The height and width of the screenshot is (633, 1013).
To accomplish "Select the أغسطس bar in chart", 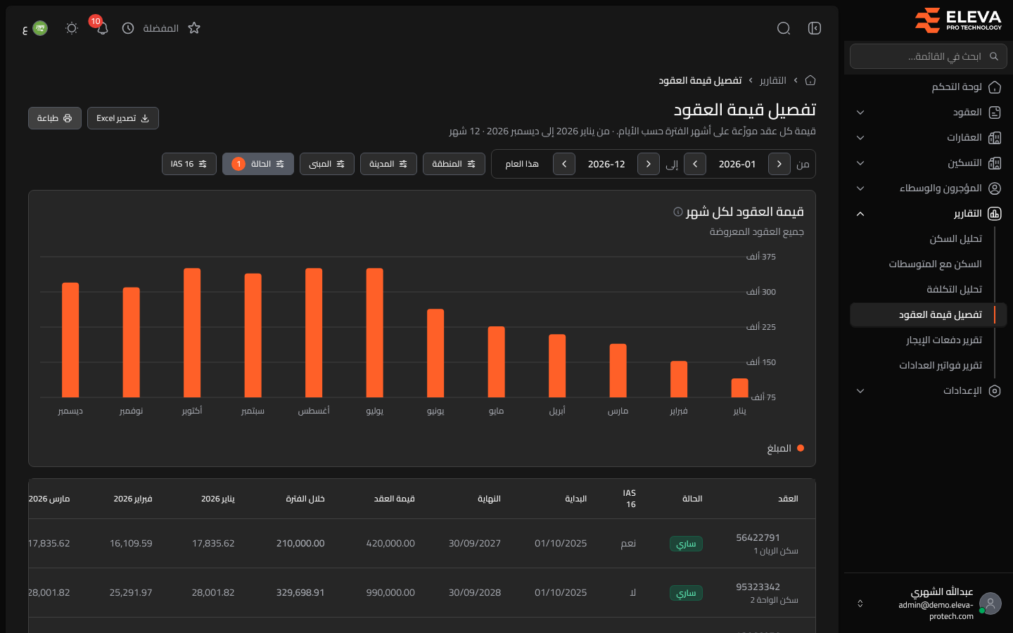I will tap(314, 333).
